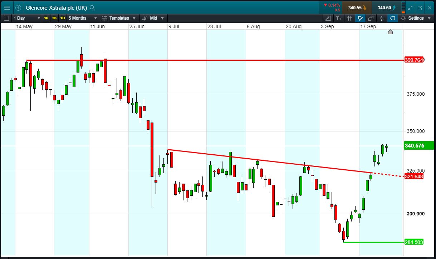Click the sell price 340.55
The image size is (436, 259).
coord(357,8)
